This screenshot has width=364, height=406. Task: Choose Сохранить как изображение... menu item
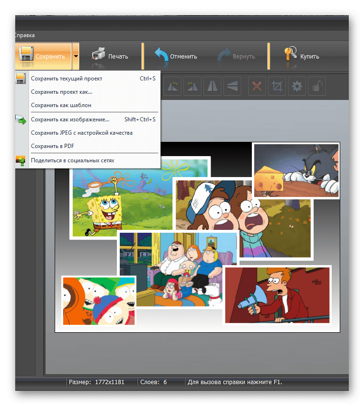click(x=70, y=119)
